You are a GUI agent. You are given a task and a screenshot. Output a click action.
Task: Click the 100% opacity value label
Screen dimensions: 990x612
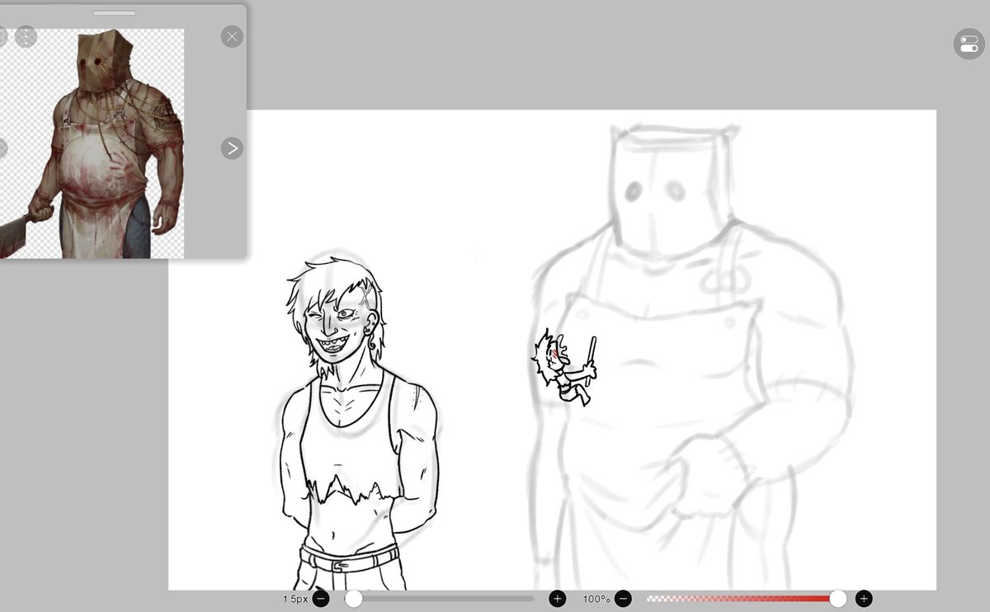(596, 599)
